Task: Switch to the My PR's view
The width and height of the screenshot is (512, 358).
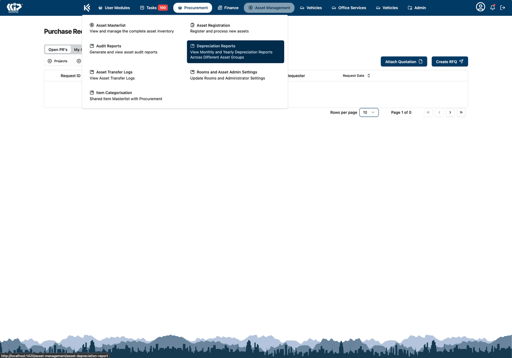Action: [79, 49]
